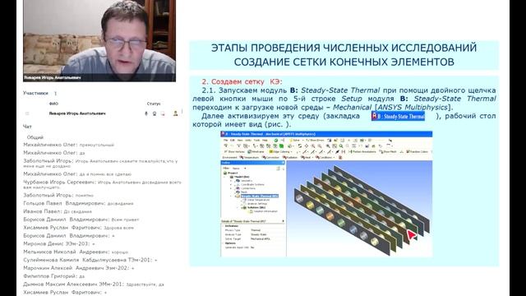Click the Random Colors toolbar button
This screenshot has width=526, height=296.
(x=418, y=151)
